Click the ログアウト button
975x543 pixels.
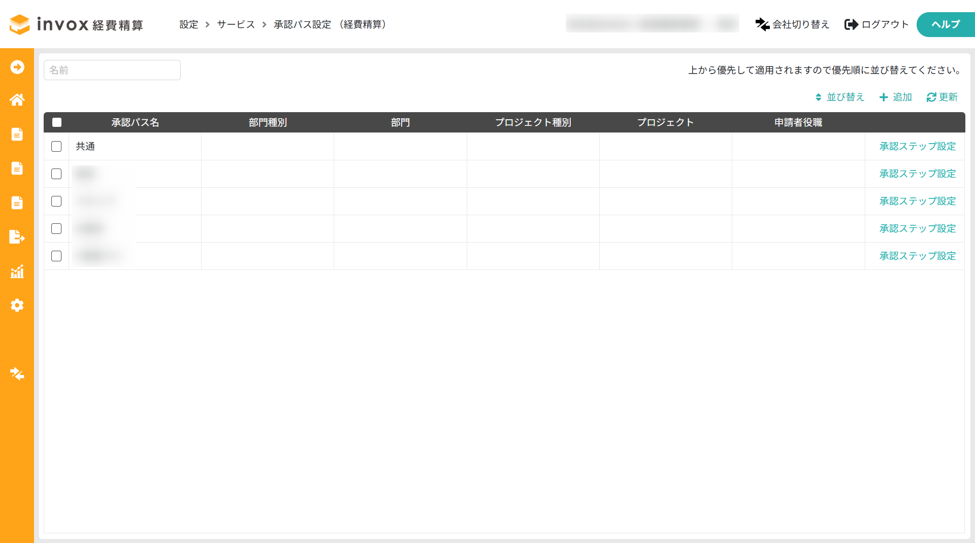(x=876, y=24)
